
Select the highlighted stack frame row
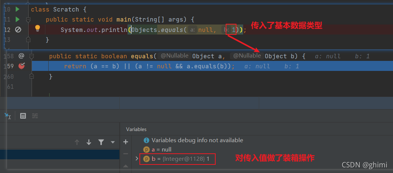pyautogui.click(x=59, y=154)
